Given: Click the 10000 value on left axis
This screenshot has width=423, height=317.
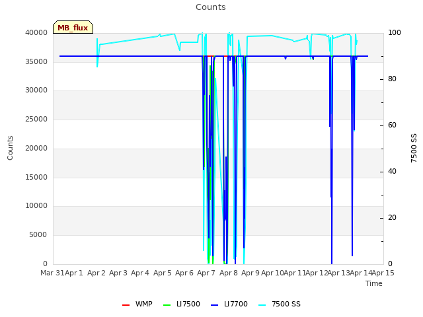Looking at the screenshot, I should point(36,206).
